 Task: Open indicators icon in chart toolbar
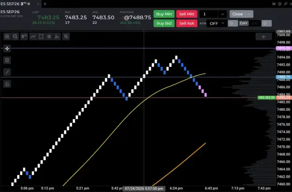tap(57, 36)
